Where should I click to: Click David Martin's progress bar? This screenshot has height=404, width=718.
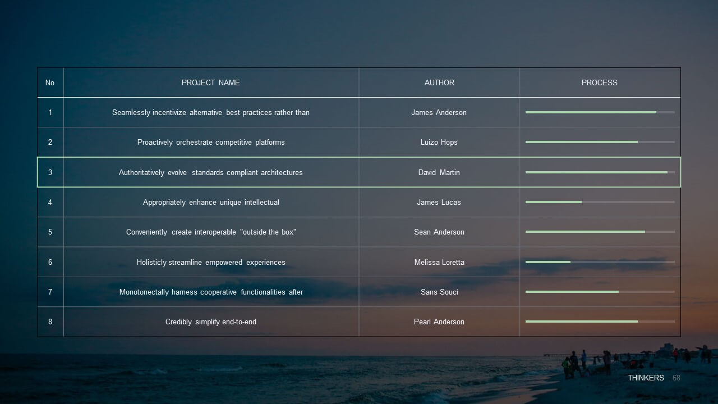coord(600,172)
